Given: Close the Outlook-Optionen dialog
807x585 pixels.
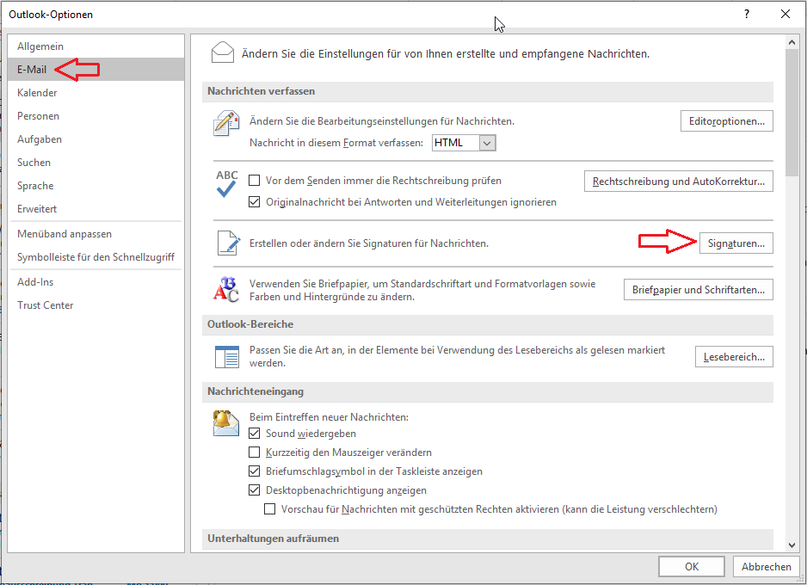Looking at the screenshot, I should pos(785,14).
